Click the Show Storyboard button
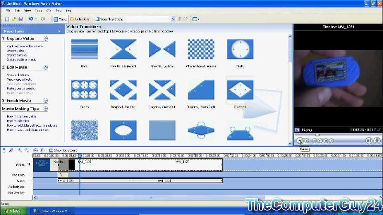This screenshot has width=383, height=215. (x=63, y=150)
